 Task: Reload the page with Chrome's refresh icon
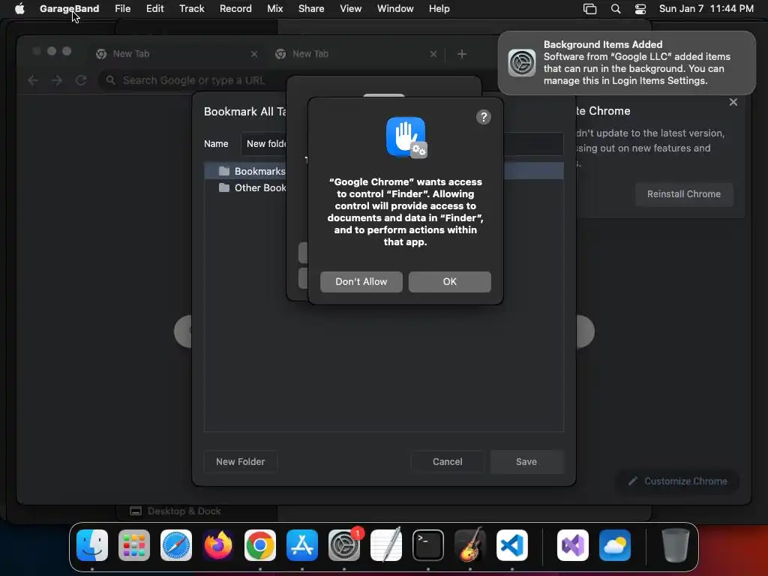pyautogui.click(x=81, y=80)
